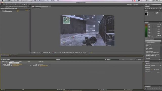Toggle left-align paragraph button

click(x=146, y=88)
